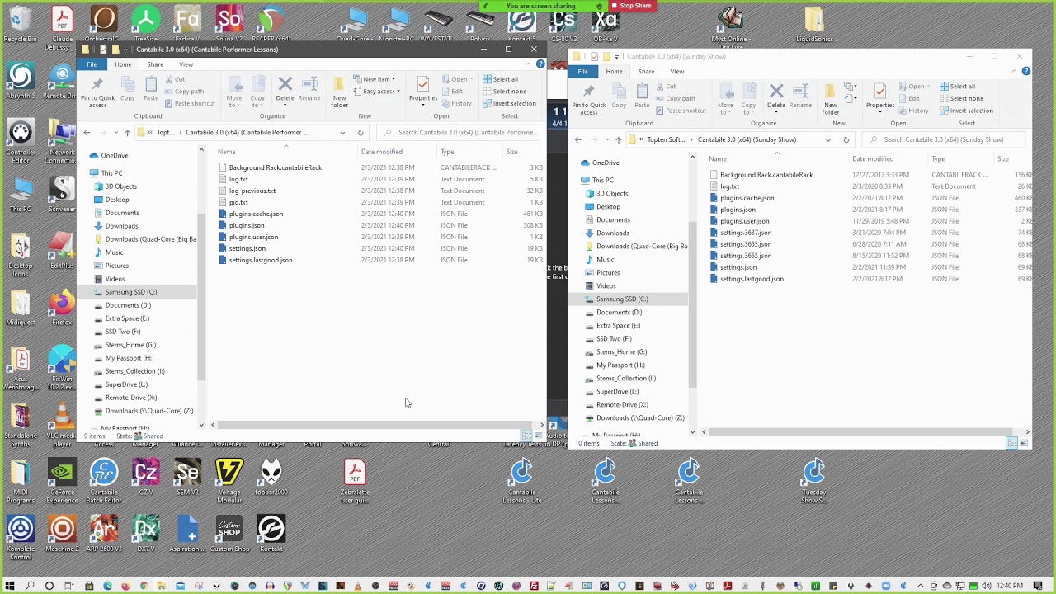This screenshot has width=1056, height=594.
Task: Collapse the ribbon in Performer Lessons window
Action: point(529,64)
